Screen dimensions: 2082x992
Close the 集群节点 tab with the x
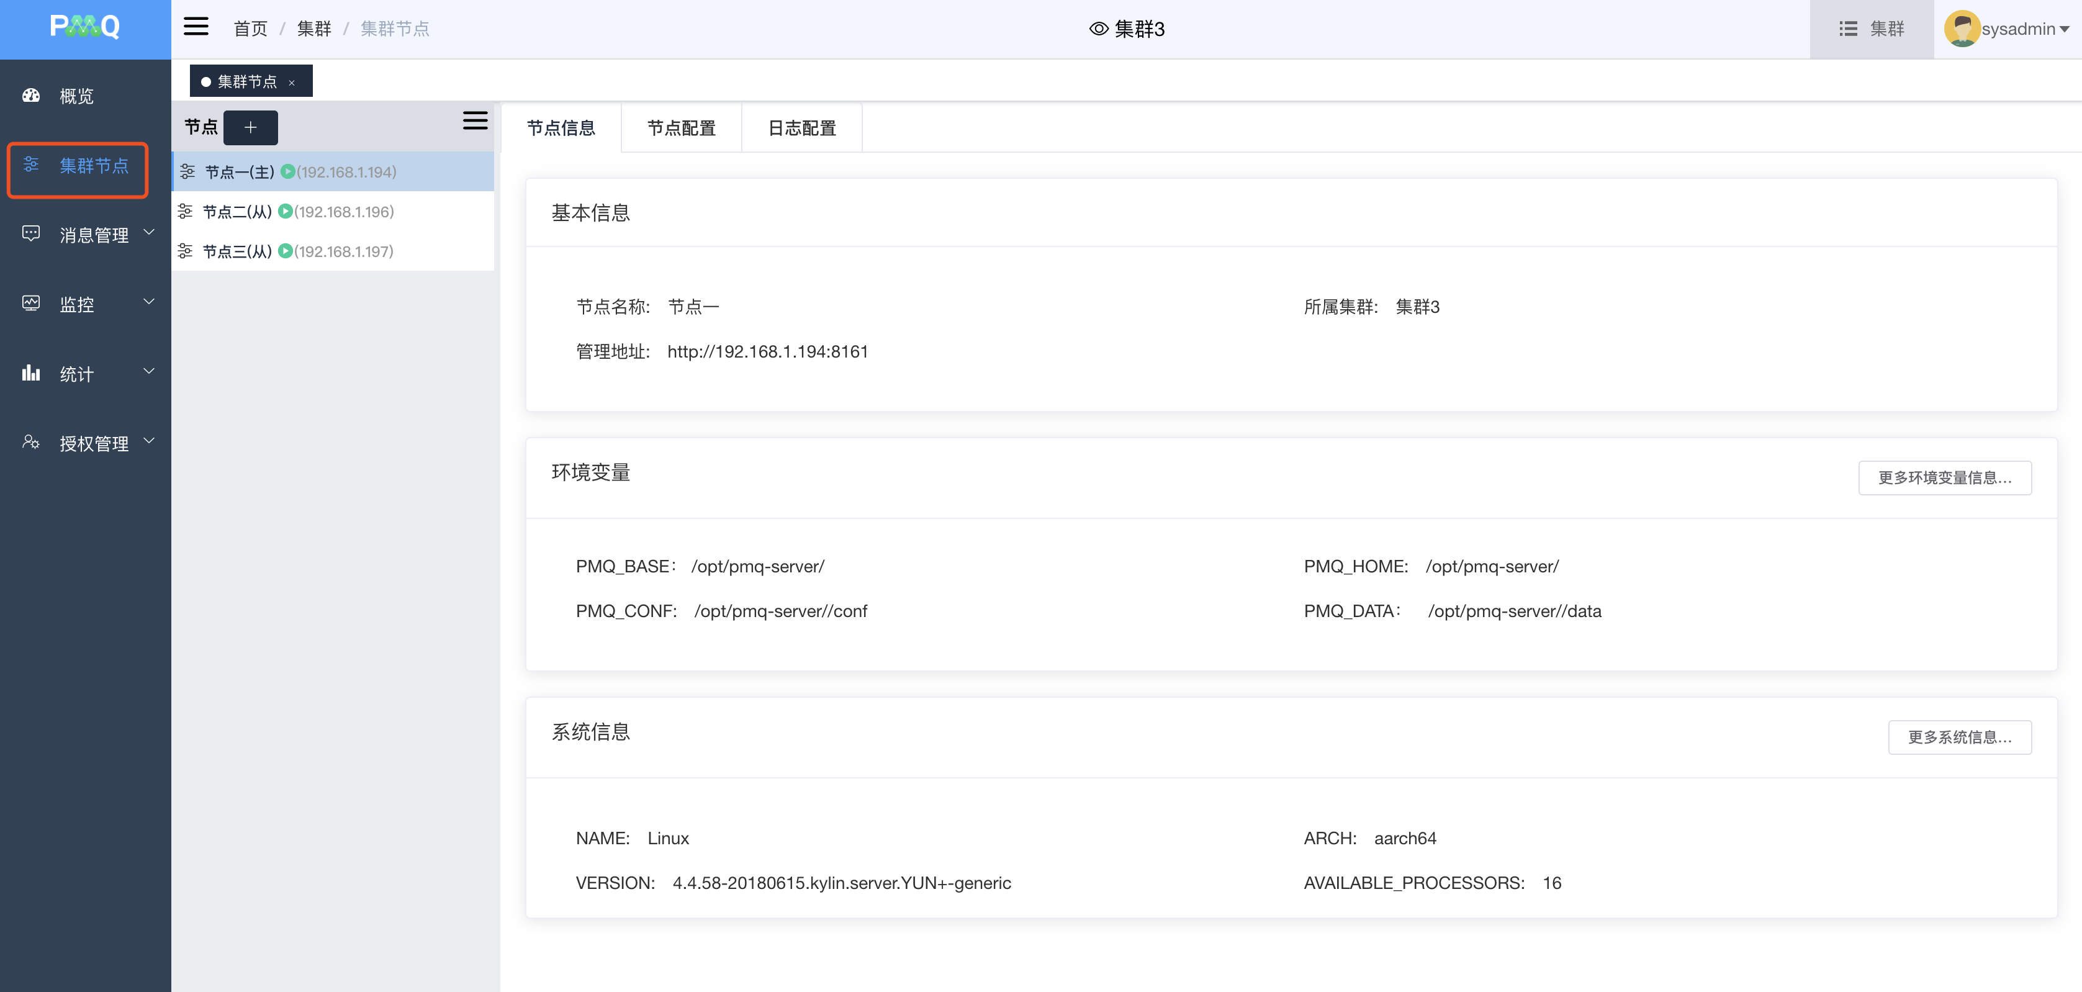[x=292, y=83]
